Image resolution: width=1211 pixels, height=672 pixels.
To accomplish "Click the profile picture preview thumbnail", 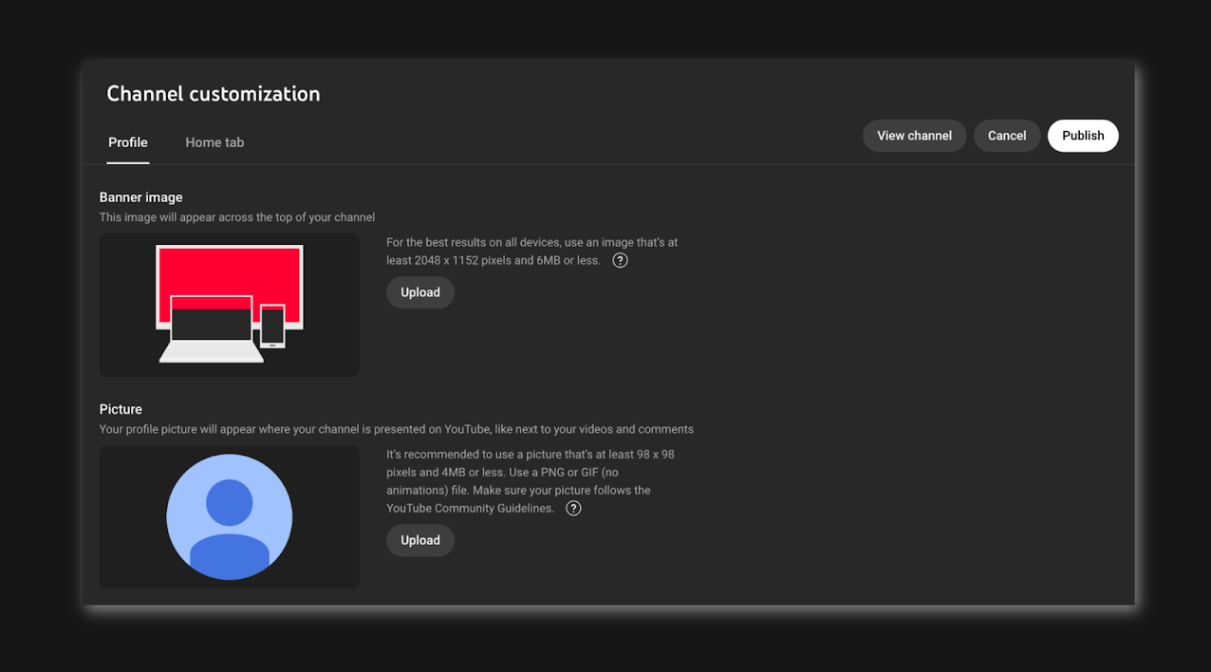I will [x=229, y=517].
